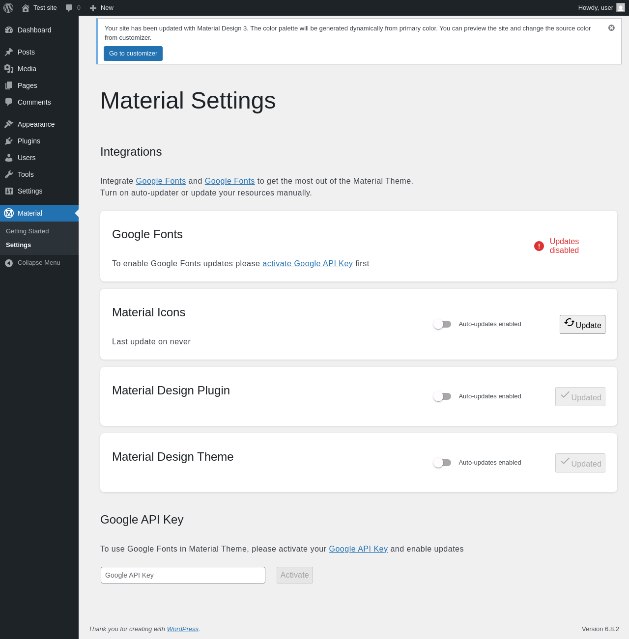Click Collapse Menu label

coord(39,263)
